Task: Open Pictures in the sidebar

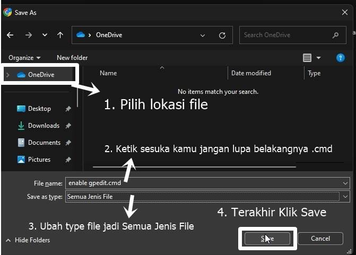Action: pos(34,160)
